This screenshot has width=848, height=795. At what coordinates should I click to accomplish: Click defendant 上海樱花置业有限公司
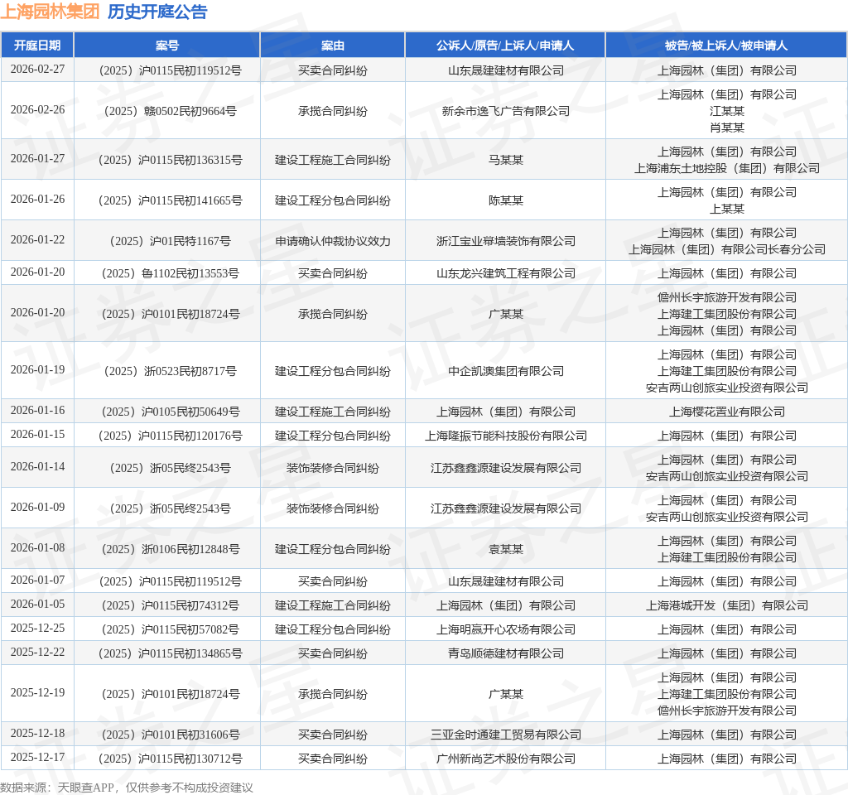click(x=727, y=412)
